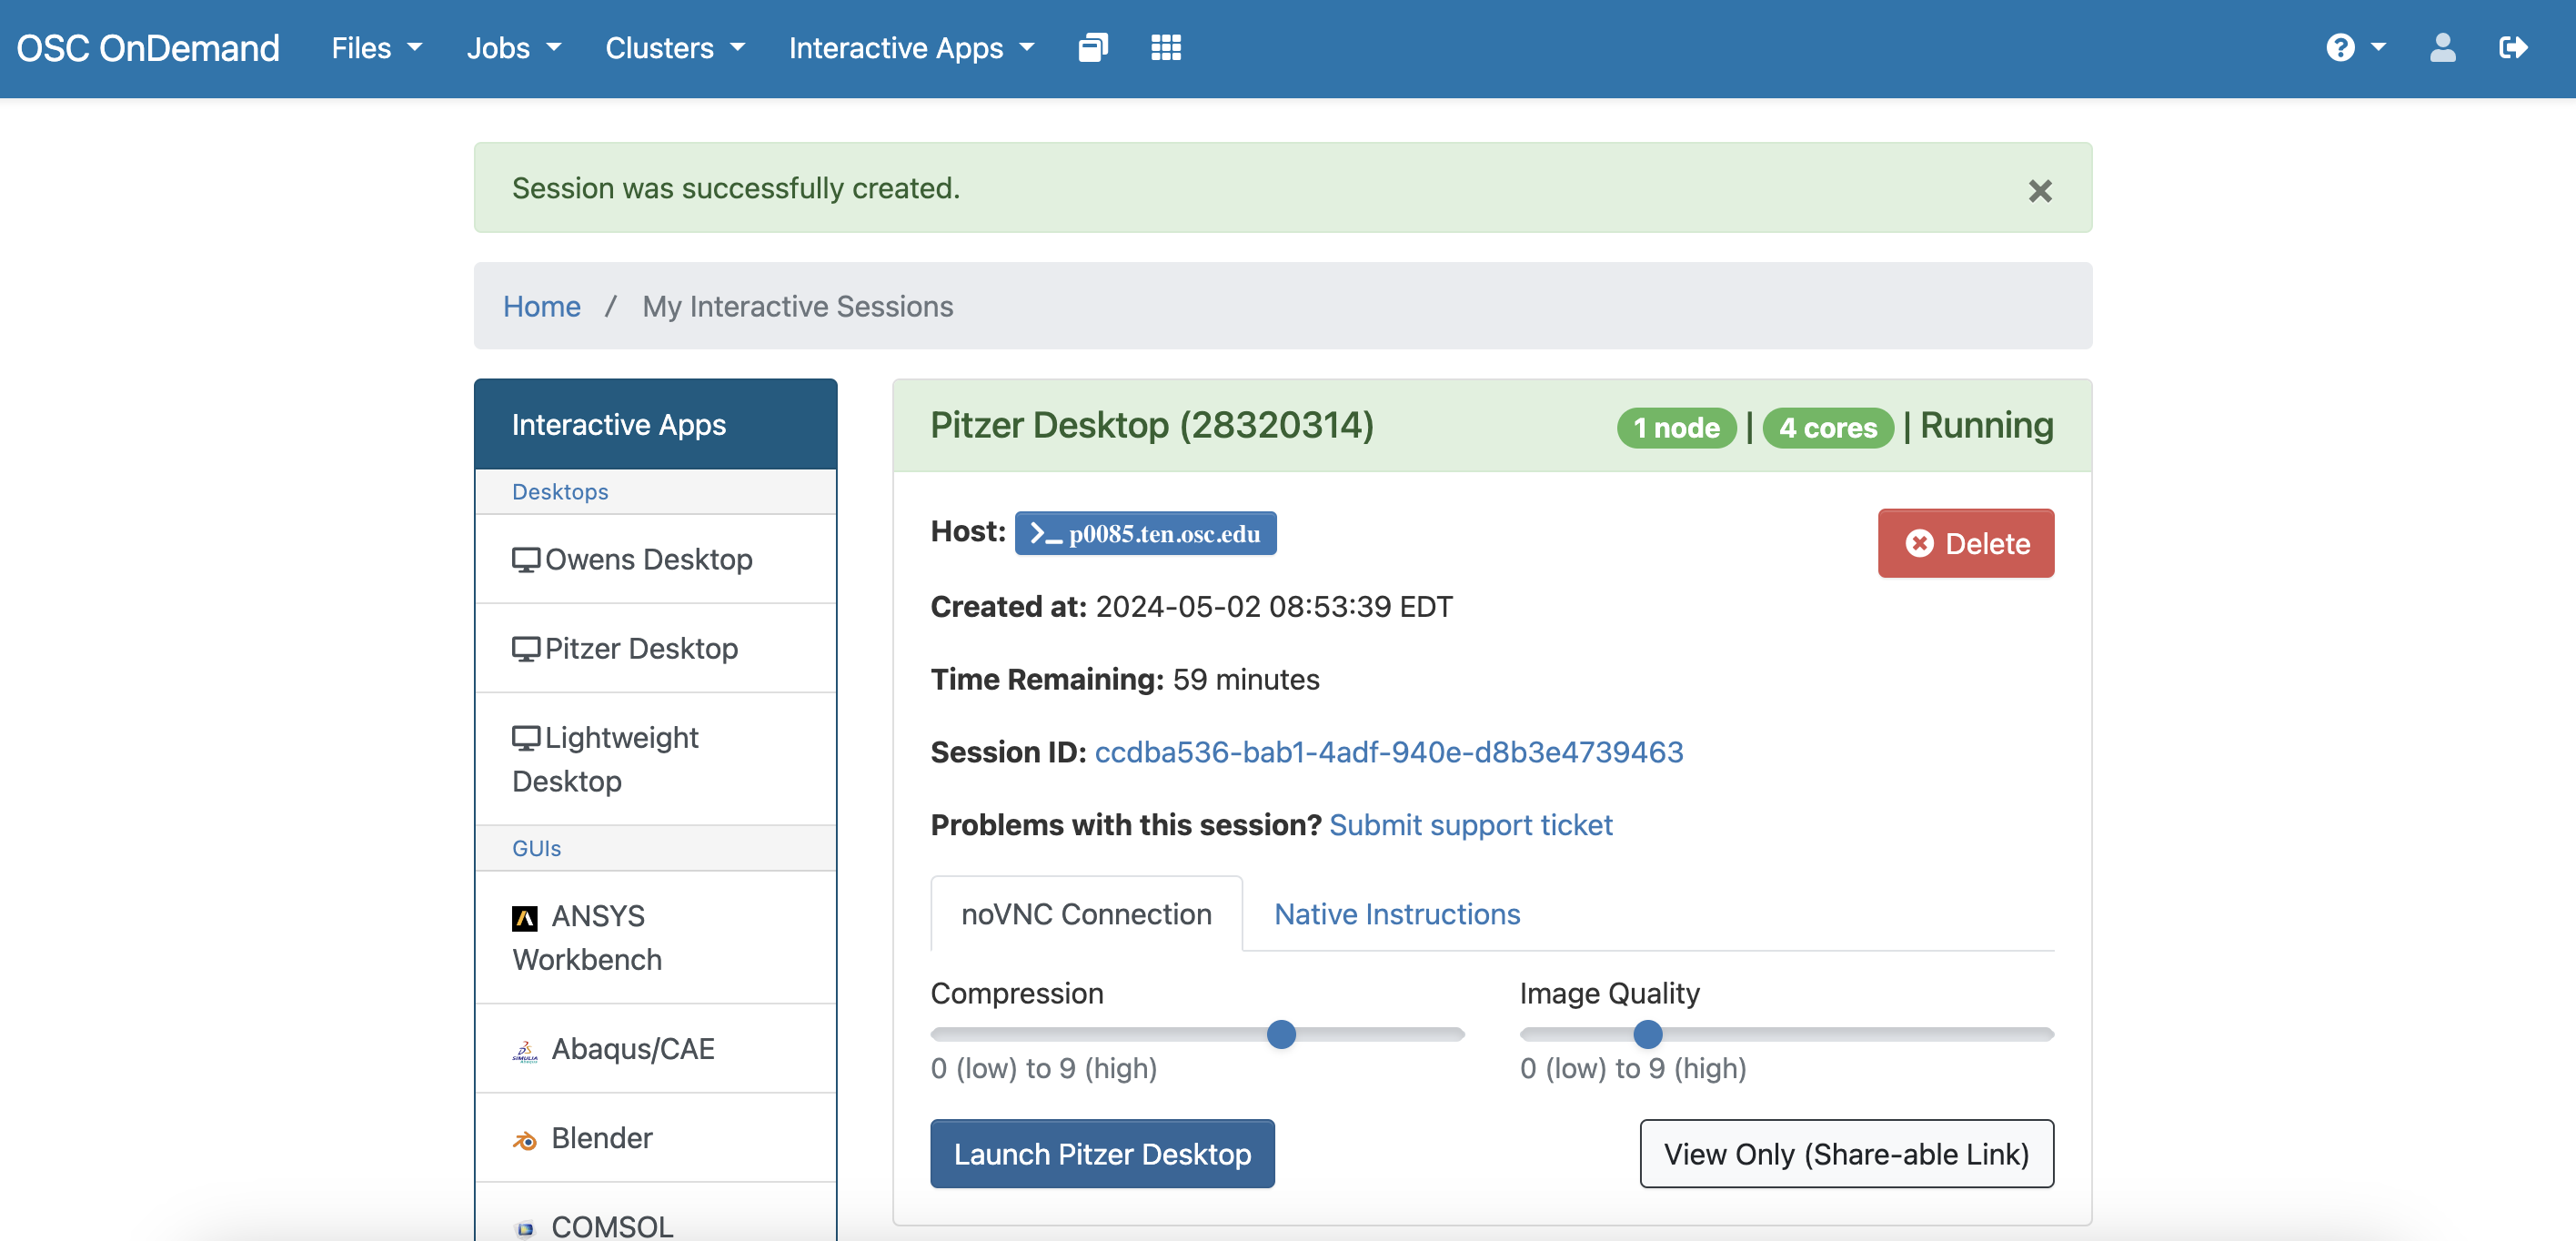Open OSC OnDemand home brand link
The height and width of the screenshot is (1241, 2576).
pos(148,47)
